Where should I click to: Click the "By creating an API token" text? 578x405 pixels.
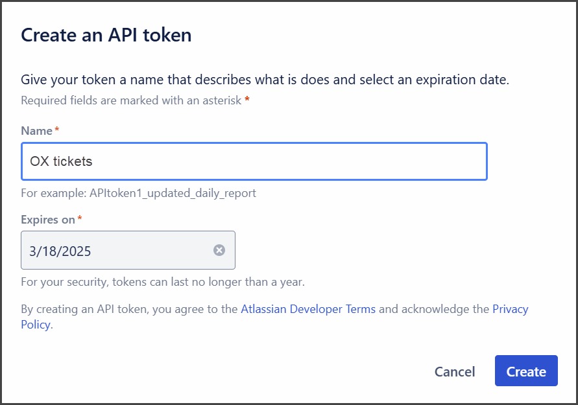click(130, 309)
